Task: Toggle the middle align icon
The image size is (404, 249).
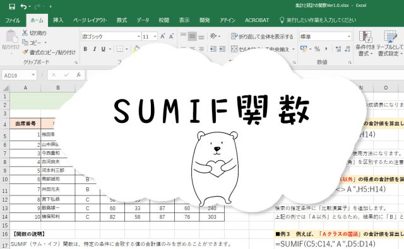Action: coord(192,37)
